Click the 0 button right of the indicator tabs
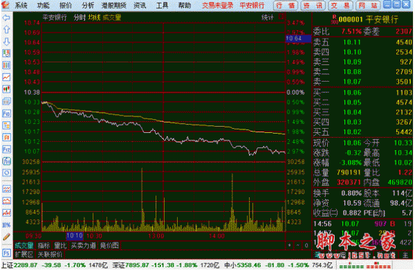Viewport: 415px width, 270px height. pyautogui.click(x=306, y=245)
